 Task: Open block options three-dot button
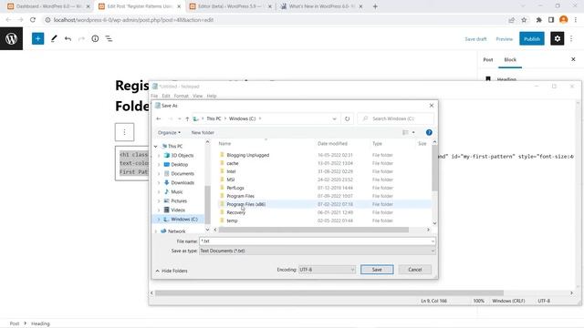[x=124, y=132]
